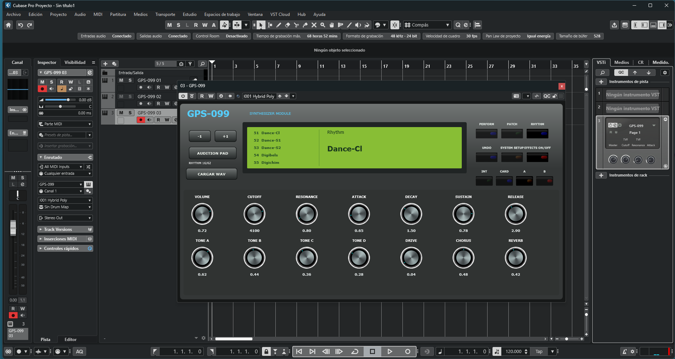Undo the last action via toolbar arrow
The height and width of the screenshot is (359, 675).
(20, 25)
